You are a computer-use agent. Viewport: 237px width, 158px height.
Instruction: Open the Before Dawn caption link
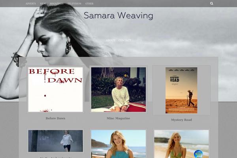(x=55, y=118)
